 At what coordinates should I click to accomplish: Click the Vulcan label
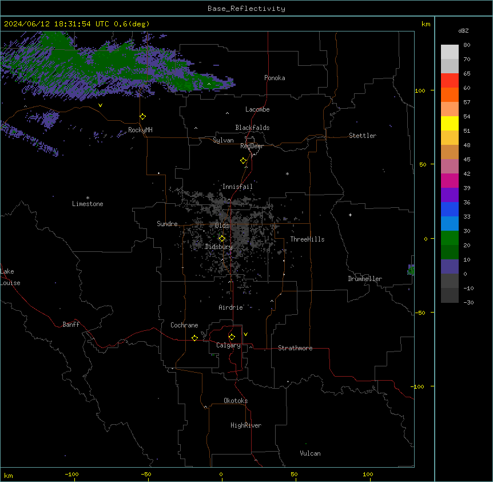tap(310, 453)
